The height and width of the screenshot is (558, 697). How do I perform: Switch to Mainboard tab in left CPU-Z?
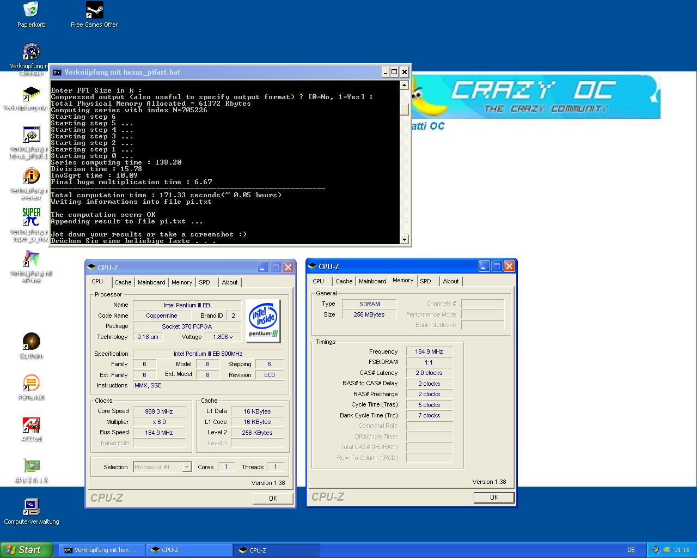151,282
